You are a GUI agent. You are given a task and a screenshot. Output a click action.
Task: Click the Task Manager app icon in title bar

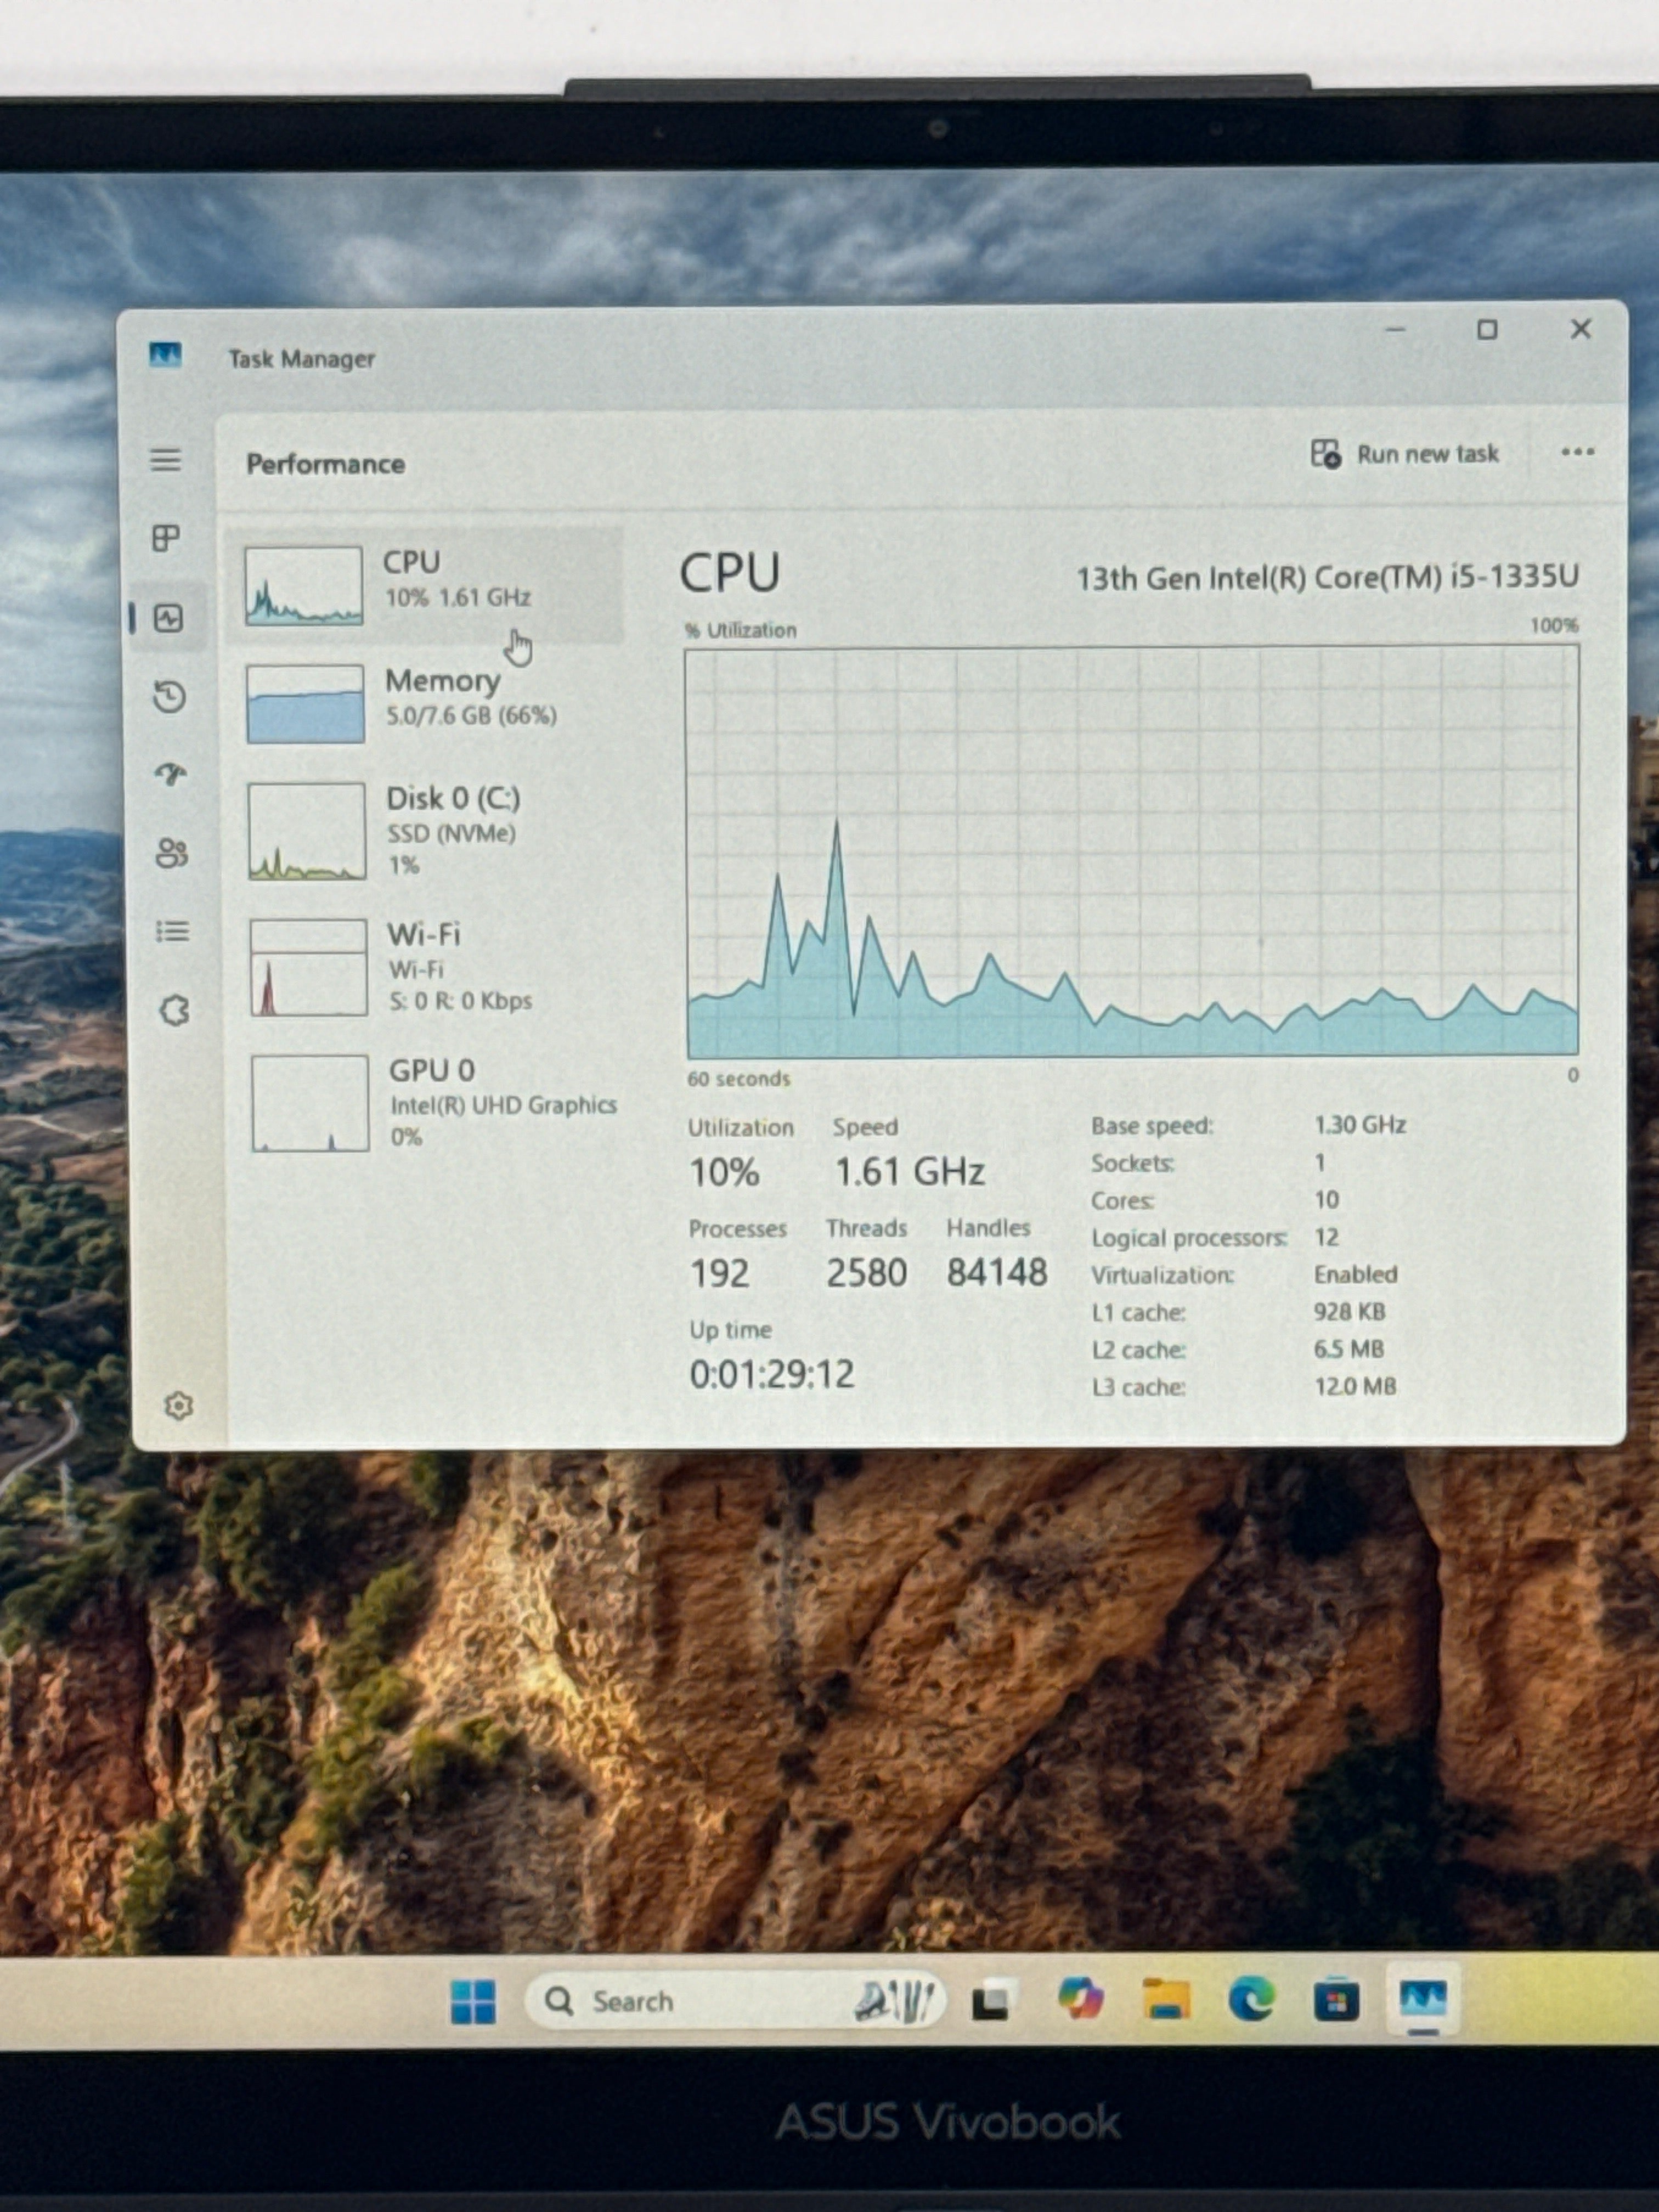click(x=165, y=354)
